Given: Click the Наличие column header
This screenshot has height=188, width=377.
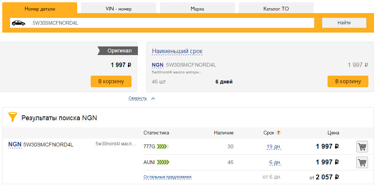Looking at the screenshot, I should click(x=224, y=133).
